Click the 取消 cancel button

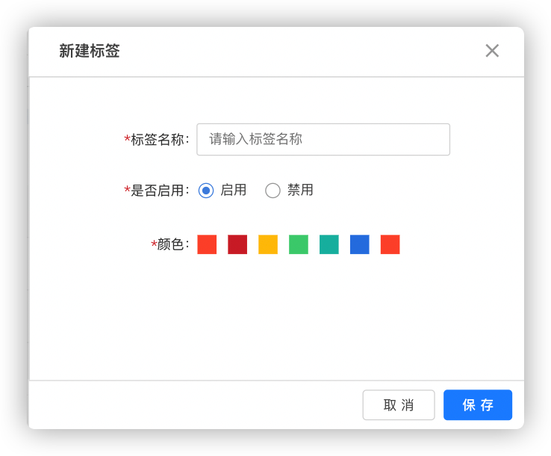coord(399,404)
